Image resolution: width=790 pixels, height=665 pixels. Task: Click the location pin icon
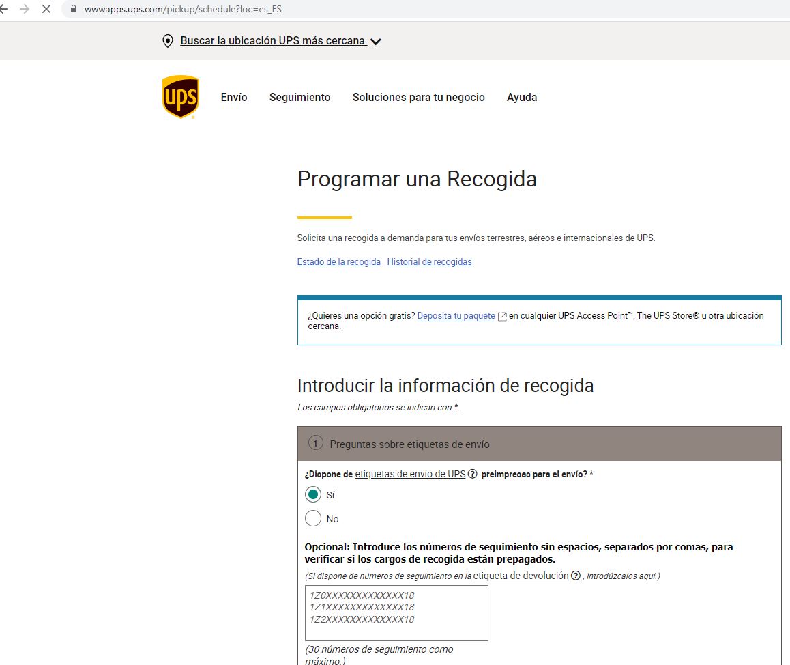(168, 41)
